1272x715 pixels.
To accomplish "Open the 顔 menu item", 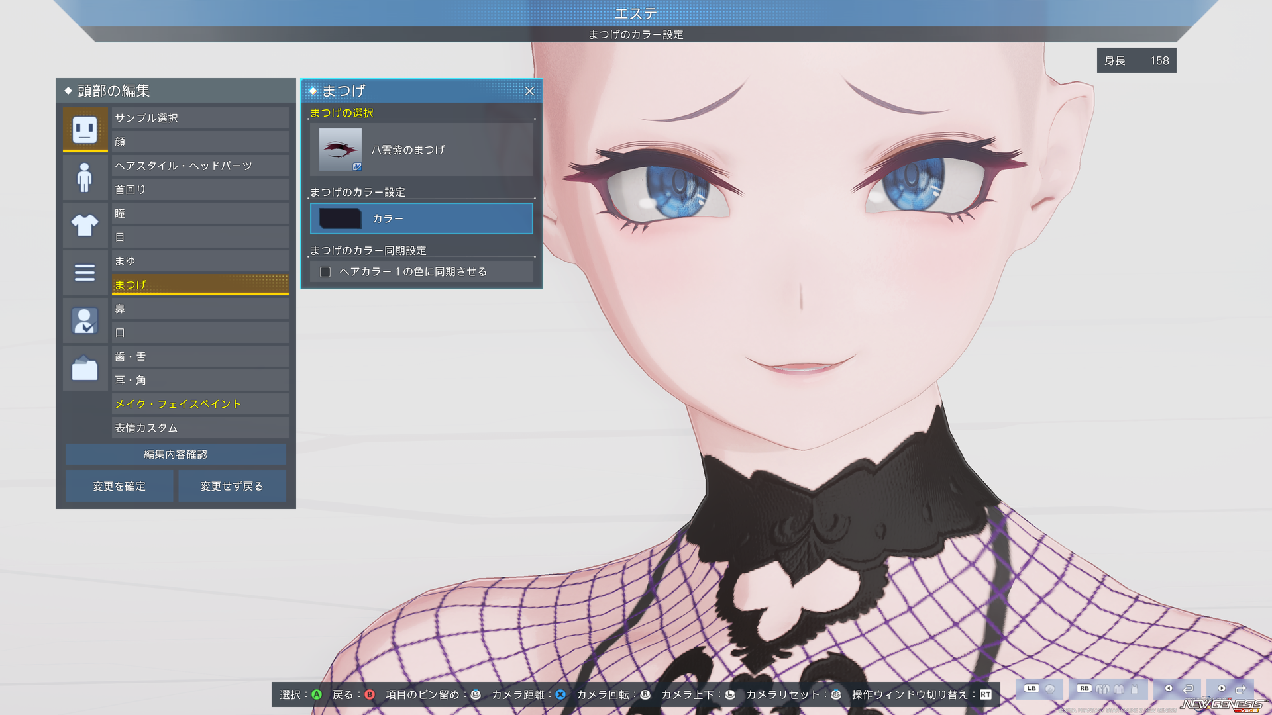I will (x=200, y=142).
